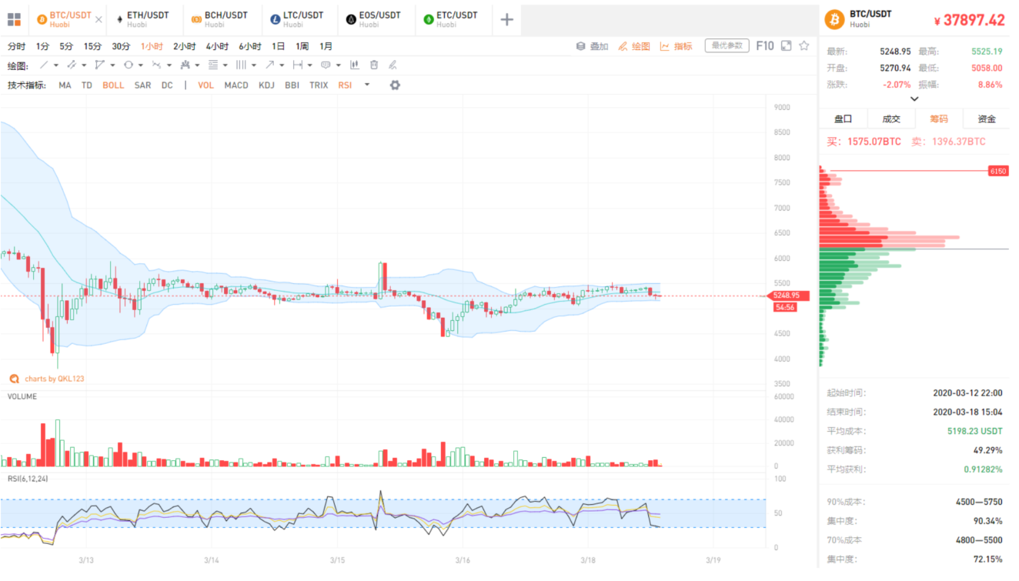The width and height of the screenshot is (1019, 581).
Task: Select the parallel channel drawing tool
Action: [72, 65]
